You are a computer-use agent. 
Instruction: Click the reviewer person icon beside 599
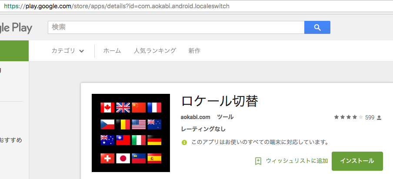[x=379, y=117]
